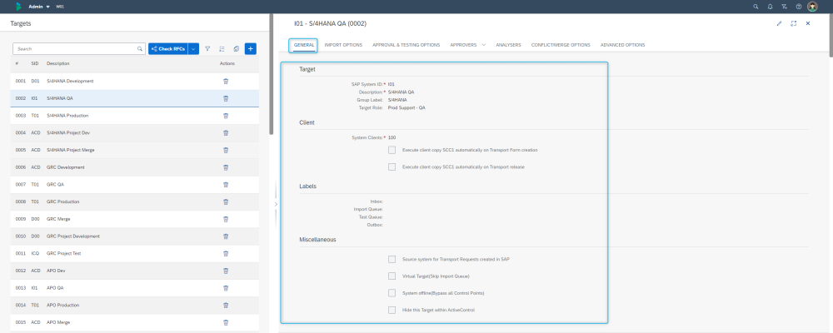Expand the Check RFCs dropdown arrow
The height and width of the screenshot is (333, 833).
[x=193, y=49]
